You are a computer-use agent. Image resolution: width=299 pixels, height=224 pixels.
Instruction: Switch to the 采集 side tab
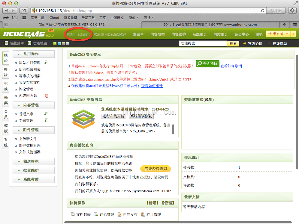click(6, 100)
